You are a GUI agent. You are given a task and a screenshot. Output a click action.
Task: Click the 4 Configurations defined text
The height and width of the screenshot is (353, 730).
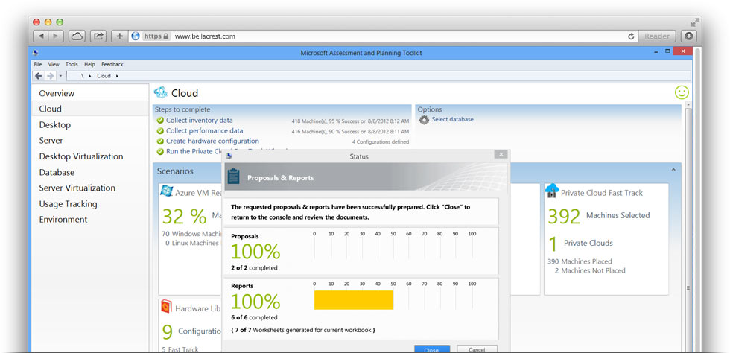(381, 141)
